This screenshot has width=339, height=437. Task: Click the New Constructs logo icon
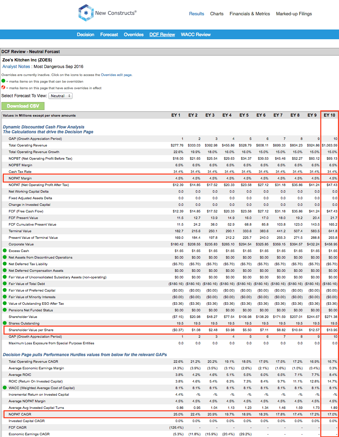point(86,13)
